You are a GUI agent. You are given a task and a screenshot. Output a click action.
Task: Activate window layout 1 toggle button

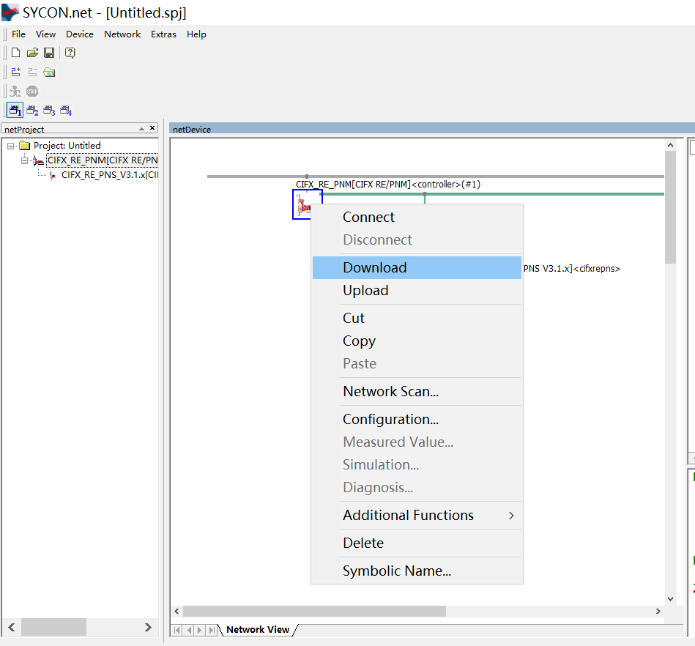coord(15,111)
